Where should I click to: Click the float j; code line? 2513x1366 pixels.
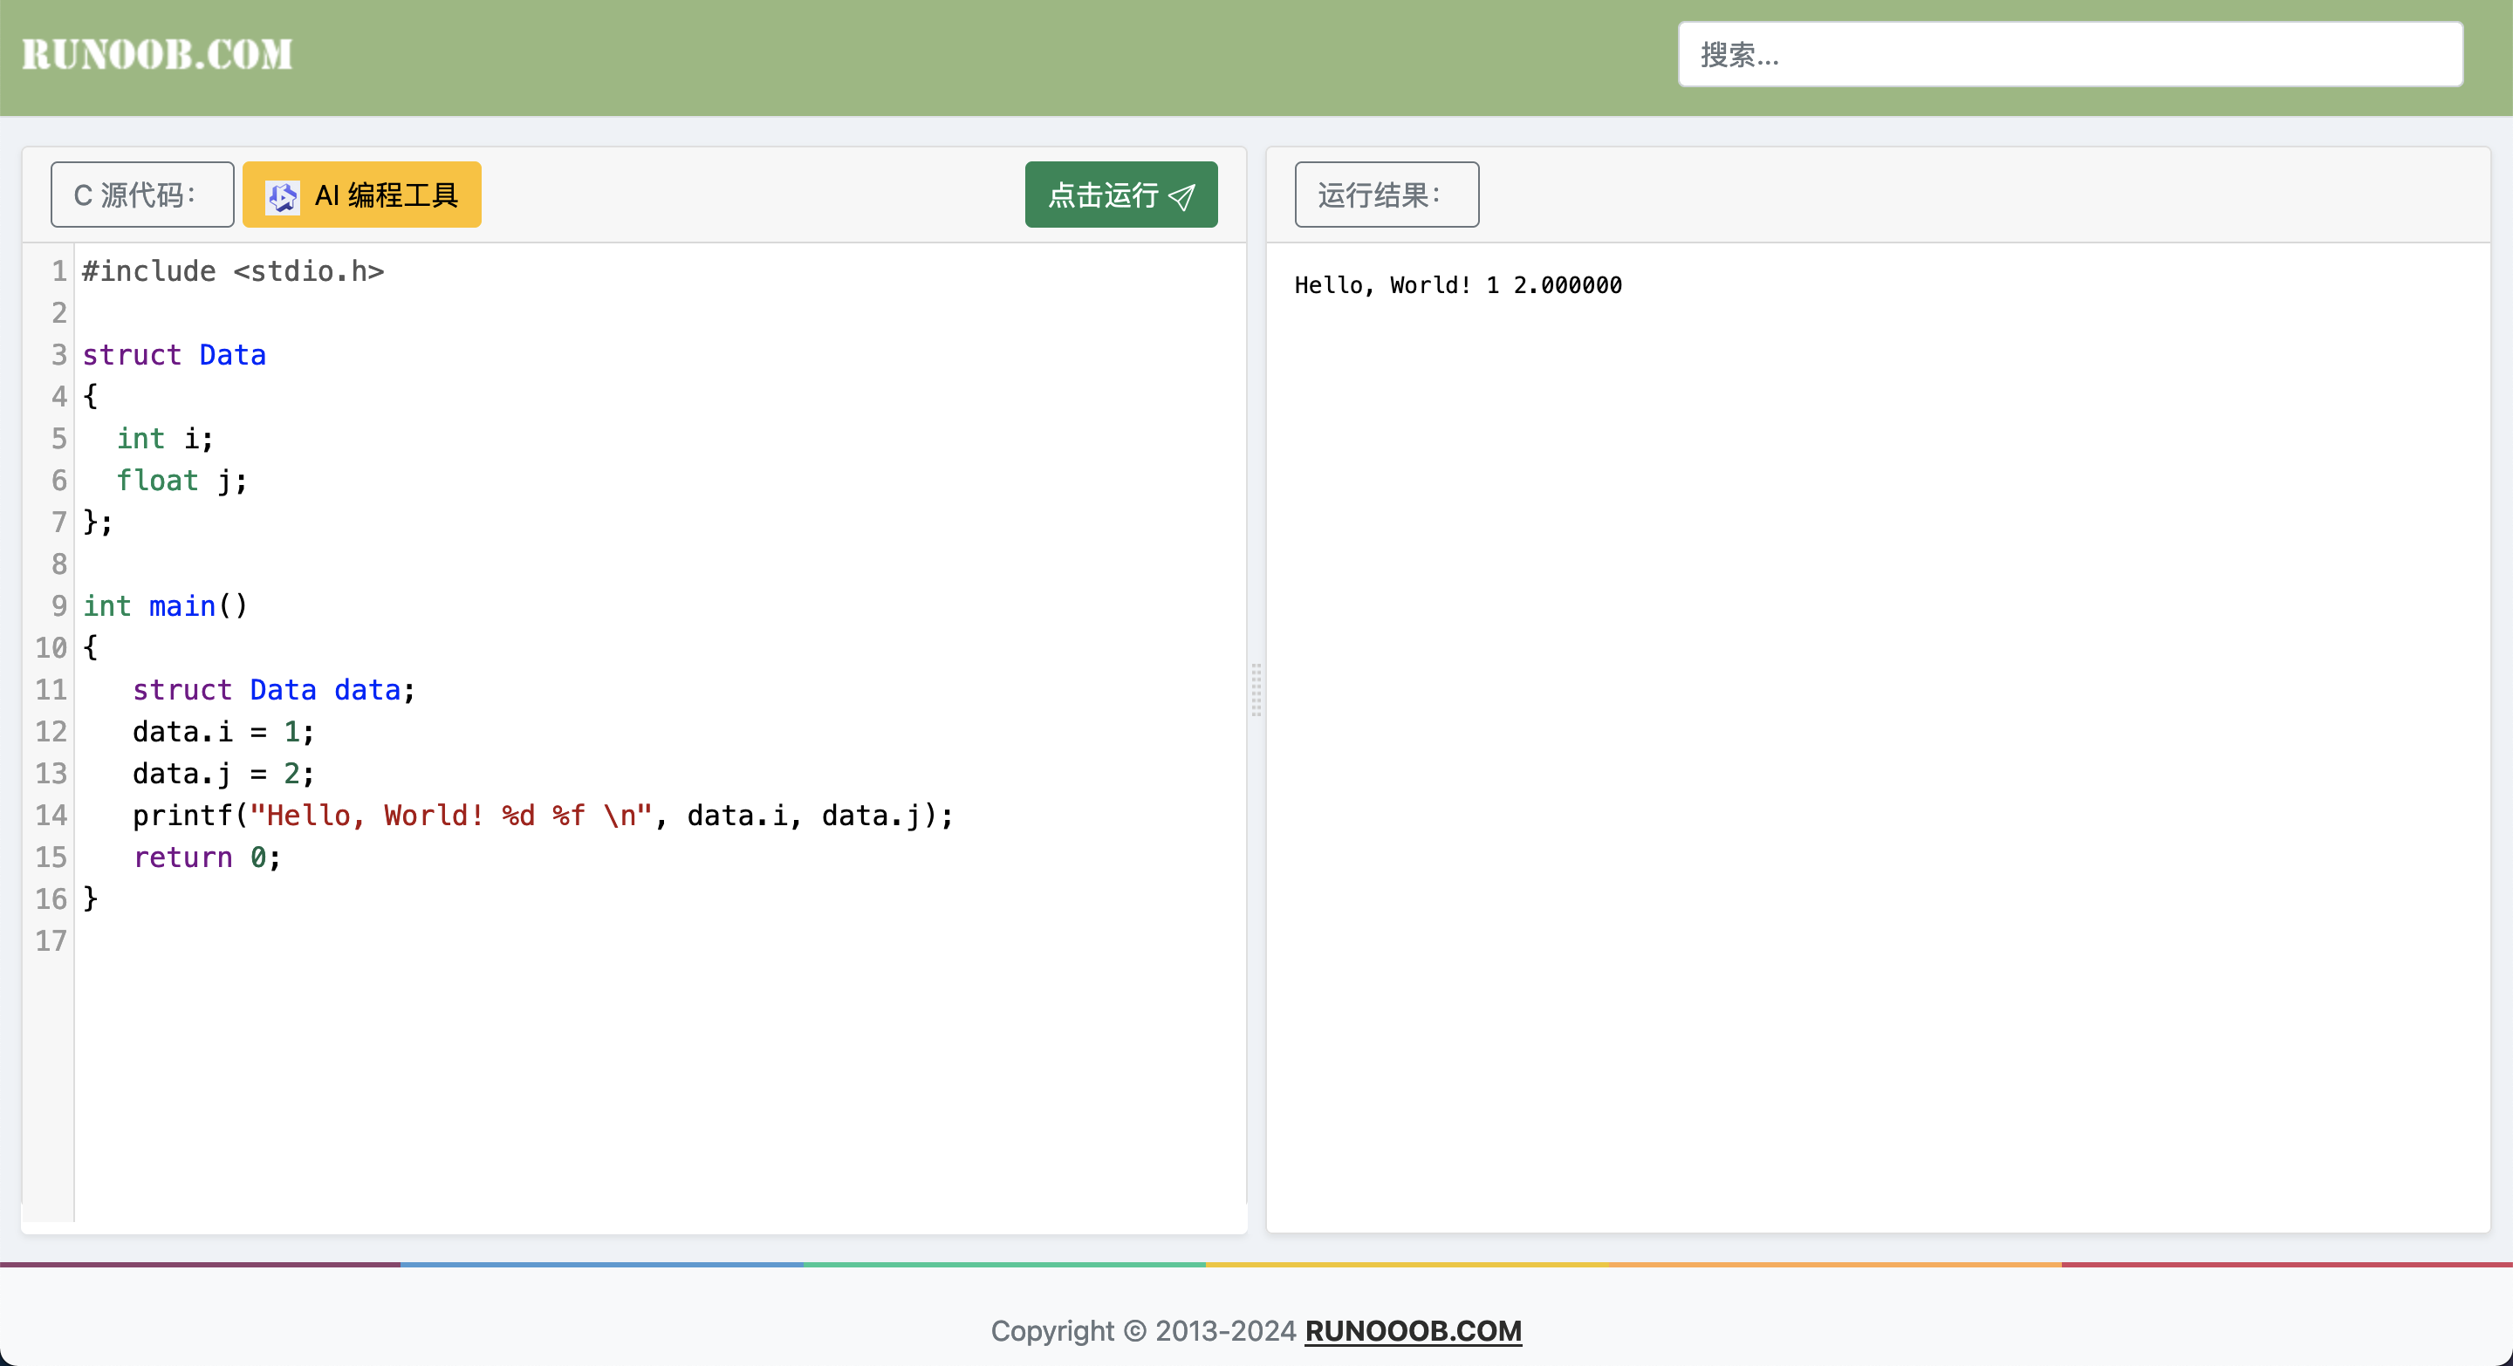tap(181, 481)
